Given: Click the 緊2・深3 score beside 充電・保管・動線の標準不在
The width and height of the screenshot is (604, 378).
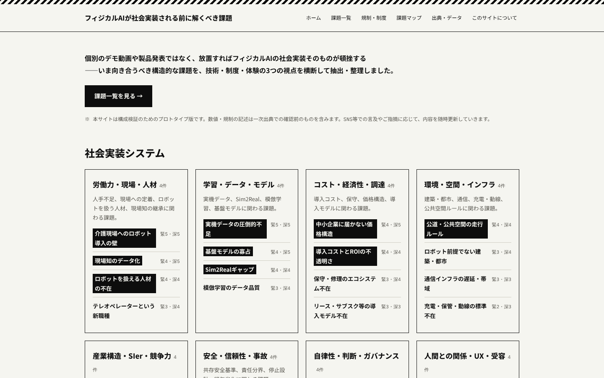Looking at the screenshot, I should [x=502, y=307].
